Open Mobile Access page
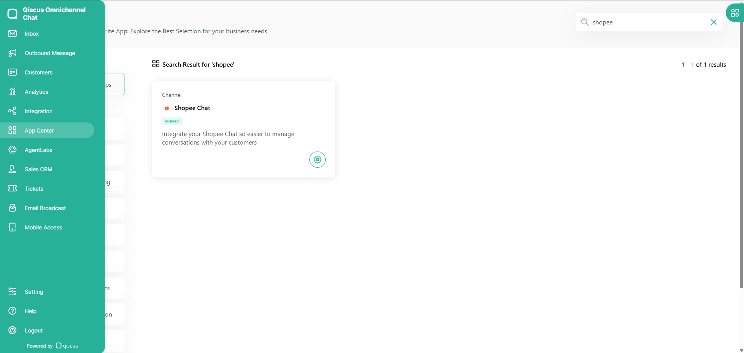Screen dimensions: 744x353 (x=43, y=227)
